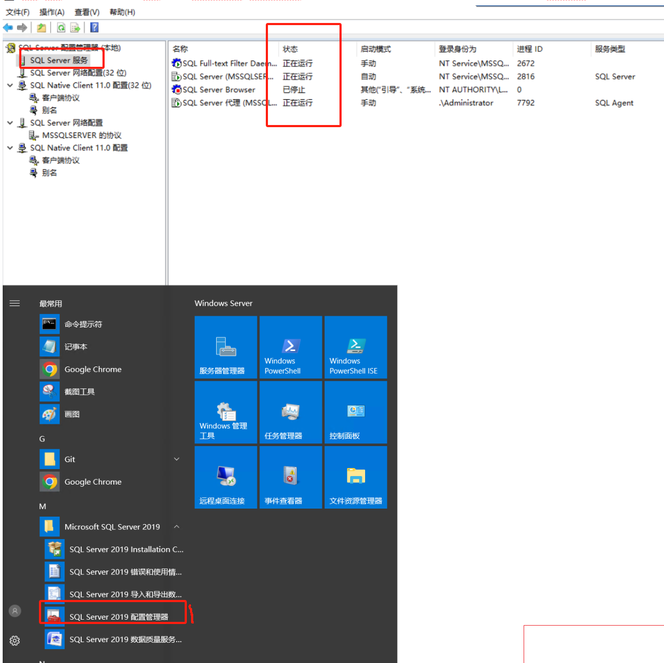Sort by the 登录身份为 column header
The image size is (664, 663).
pos(457,49)
